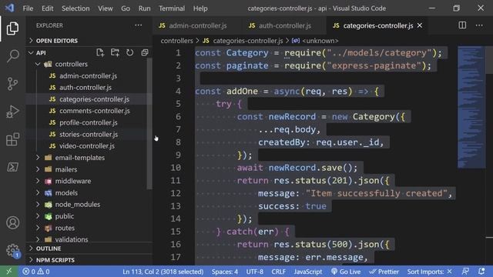493x277 pixels.
Task: Click the code minimap preview
Action: pyautogui.click(x=471, y=107)
